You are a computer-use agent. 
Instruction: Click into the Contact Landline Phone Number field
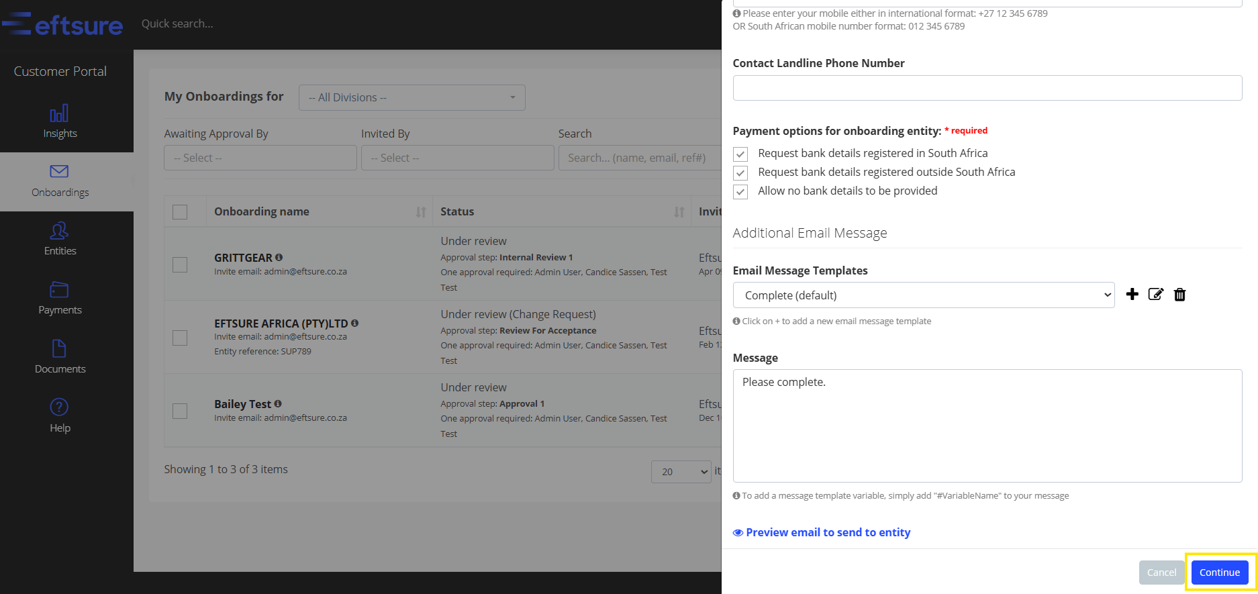tap(987, 88)
